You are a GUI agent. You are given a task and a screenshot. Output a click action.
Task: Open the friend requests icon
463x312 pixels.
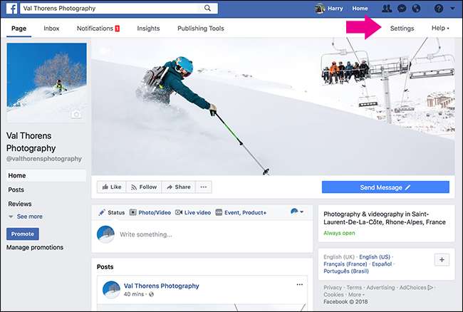click(387, 9)
